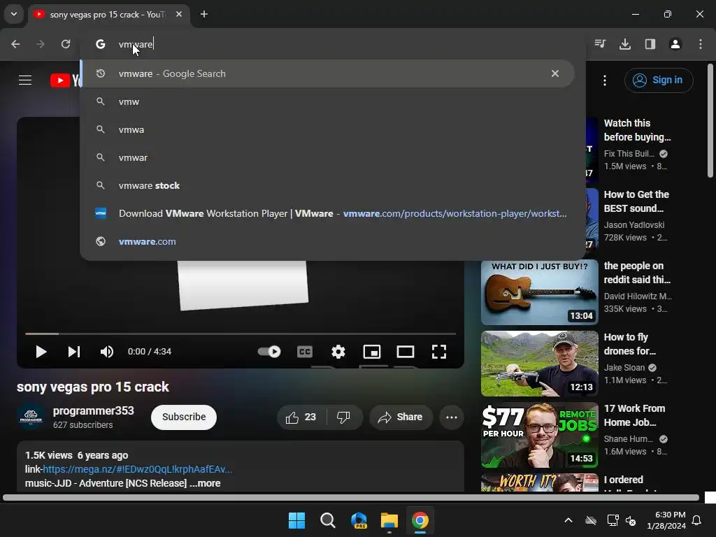Switch to theater mode
The width and height of the screenshot is (716, 537).
406,352
